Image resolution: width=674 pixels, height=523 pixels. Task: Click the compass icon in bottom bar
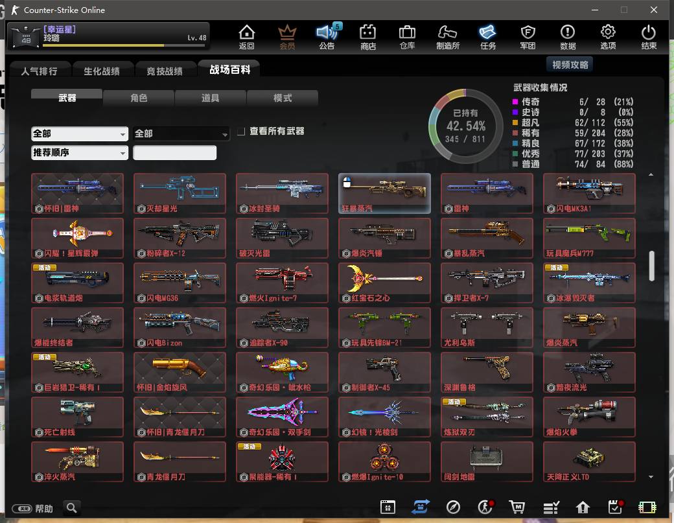tap(453, 507)
